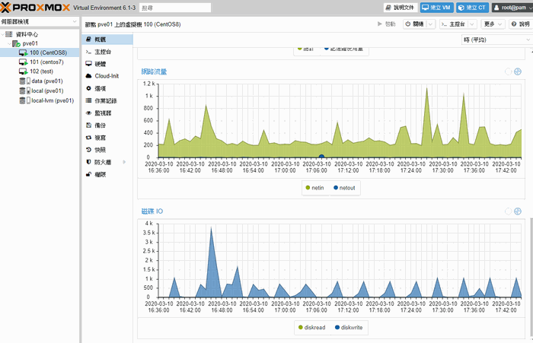Viewport: 533px width, 343px height.
Task: Open the 時 (平均) timeframe combo box
Action: (496, 40)
